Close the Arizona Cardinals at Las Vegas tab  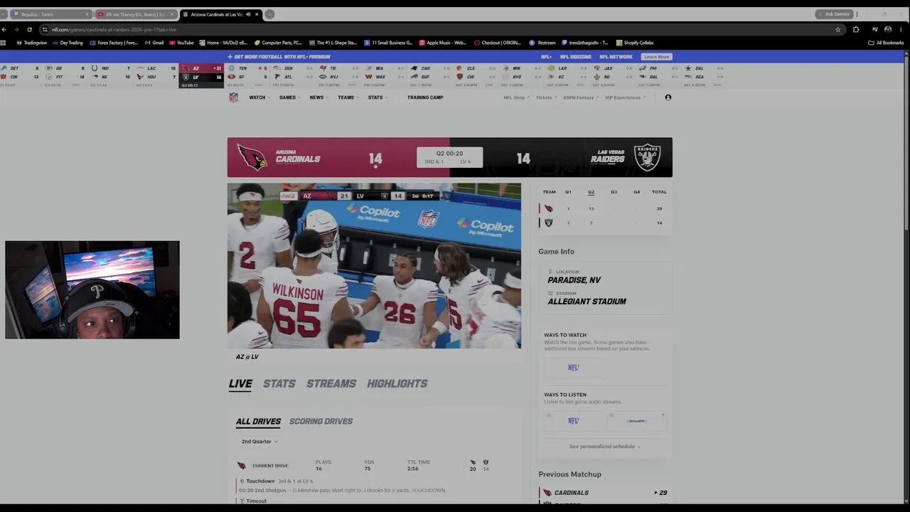(257, 14)
